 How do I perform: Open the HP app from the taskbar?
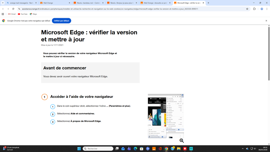click(148, 148)
